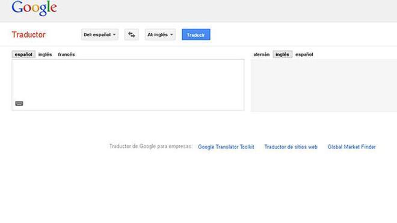Click the blue Traducir button
Screen dimensions: 397x223
tap(196, 34)
